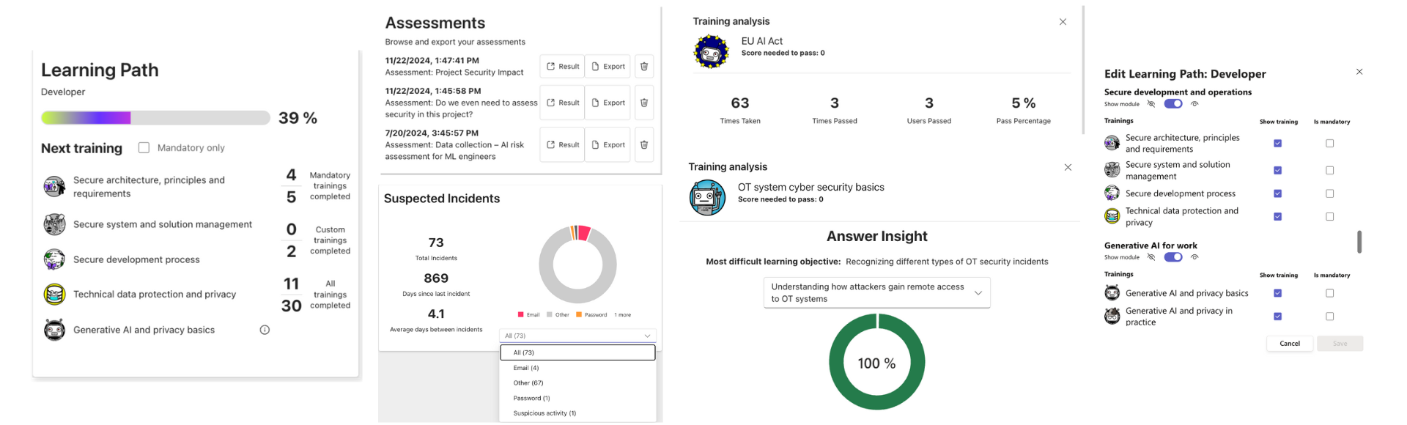Click Secure architecture icon in Edit dialog
The image size is (1407, 425).
pyautogui.click(x=1112, y=143)
